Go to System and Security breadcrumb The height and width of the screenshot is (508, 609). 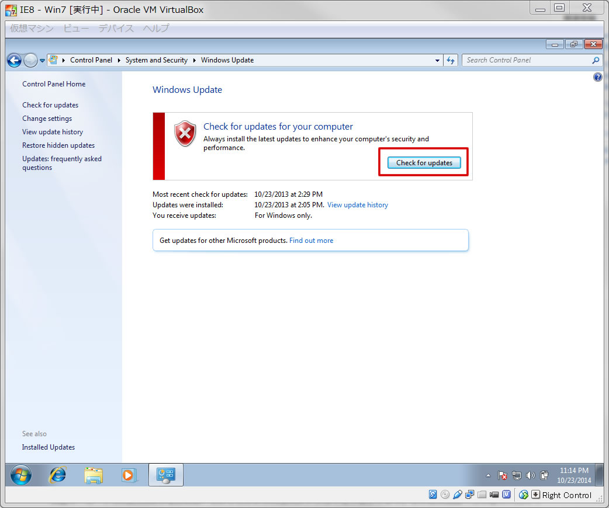[x=156, y=60]
